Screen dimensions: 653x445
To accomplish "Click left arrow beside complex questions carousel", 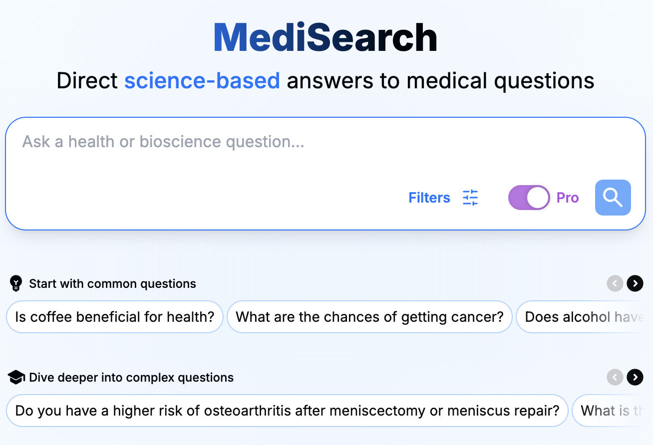I will click(x=615, y=377).
